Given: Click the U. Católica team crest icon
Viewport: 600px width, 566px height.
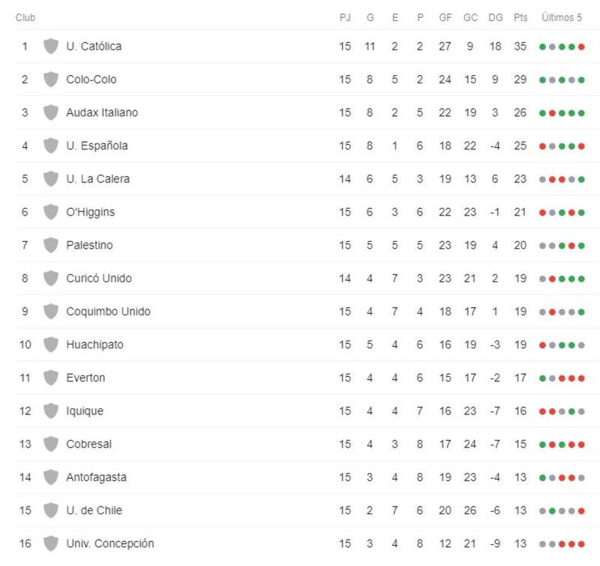Looking at the screenshot, I should point(51,47).
